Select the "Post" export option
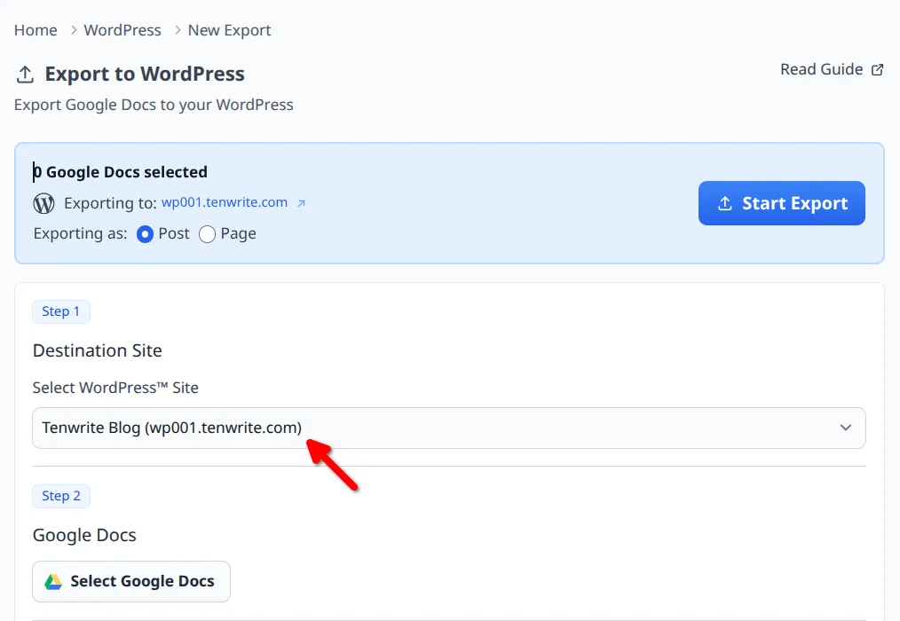Screen dimensions: 900x621 click(145, 233)
